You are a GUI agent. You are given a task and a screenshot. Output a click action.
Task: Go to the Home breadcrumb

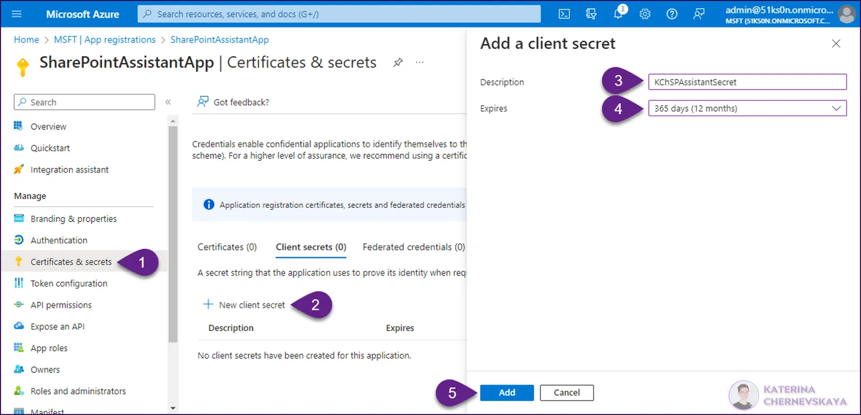26,40
